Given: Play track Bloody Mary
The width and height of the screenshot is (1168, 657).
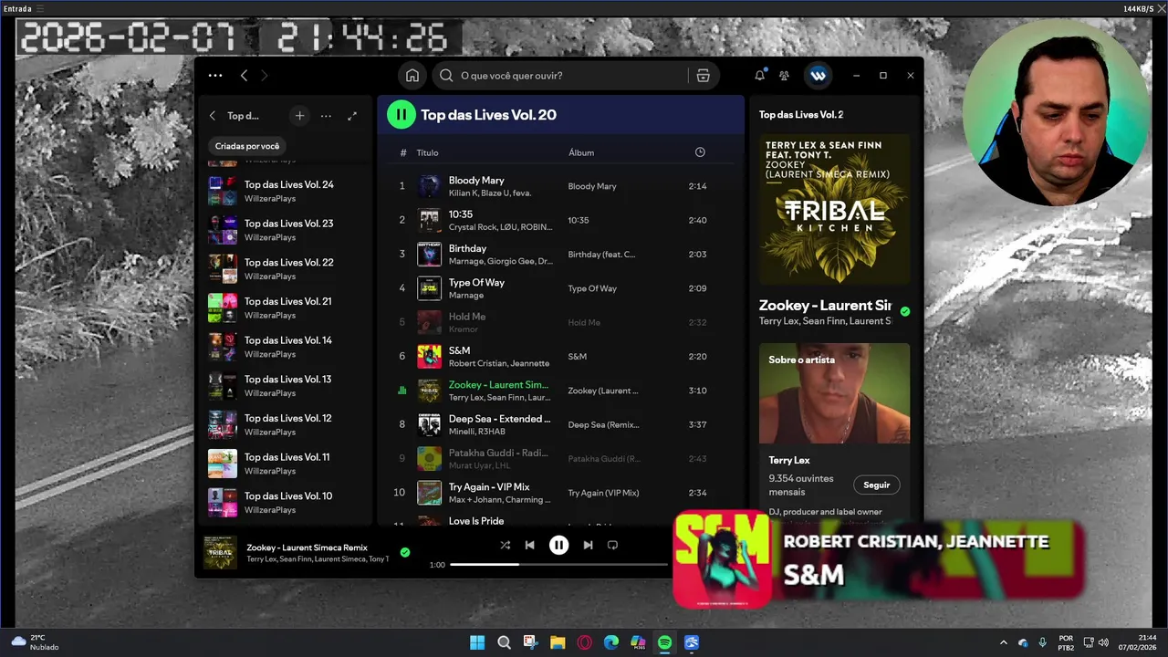Looking at the screenshot, I should (x=560, y=186).
